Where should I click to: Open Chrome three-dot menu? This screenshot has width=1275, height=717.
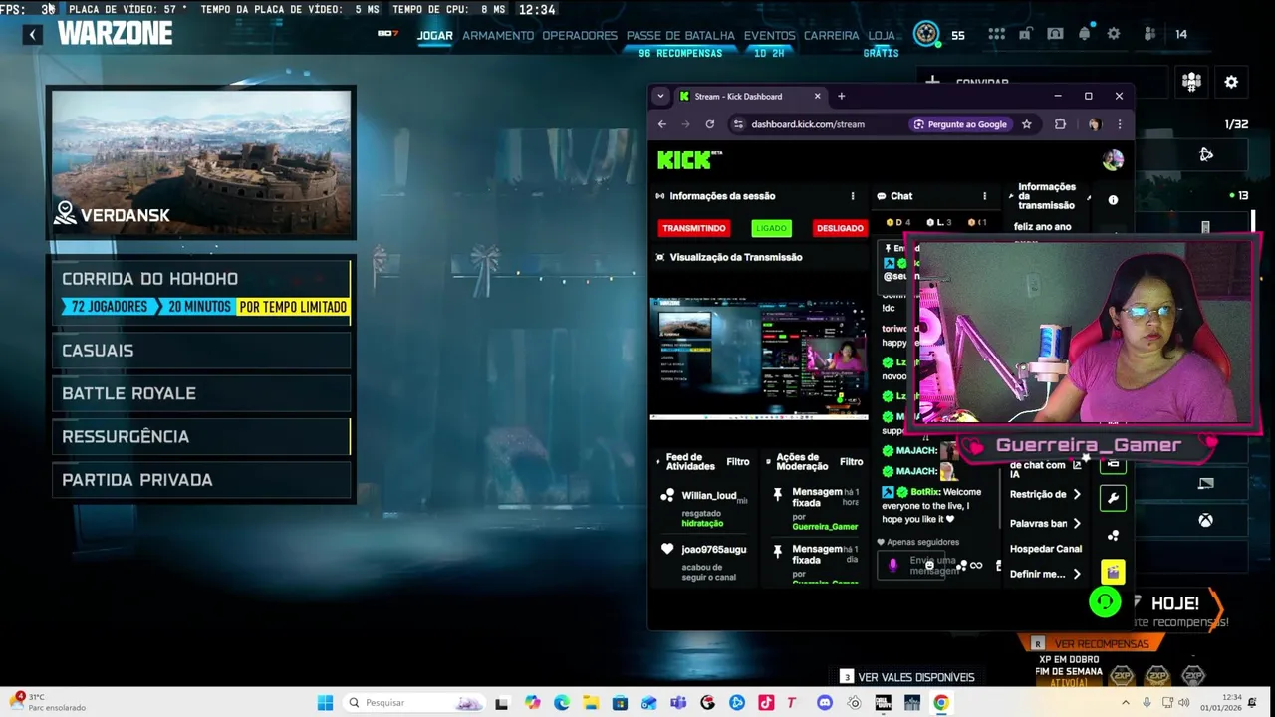[1120, 124]
